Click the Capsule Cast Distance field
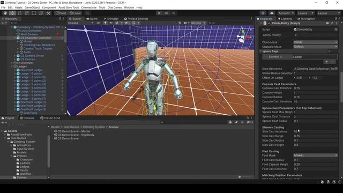Viewport: 343px width, 193px height. (x=315, y=88)
